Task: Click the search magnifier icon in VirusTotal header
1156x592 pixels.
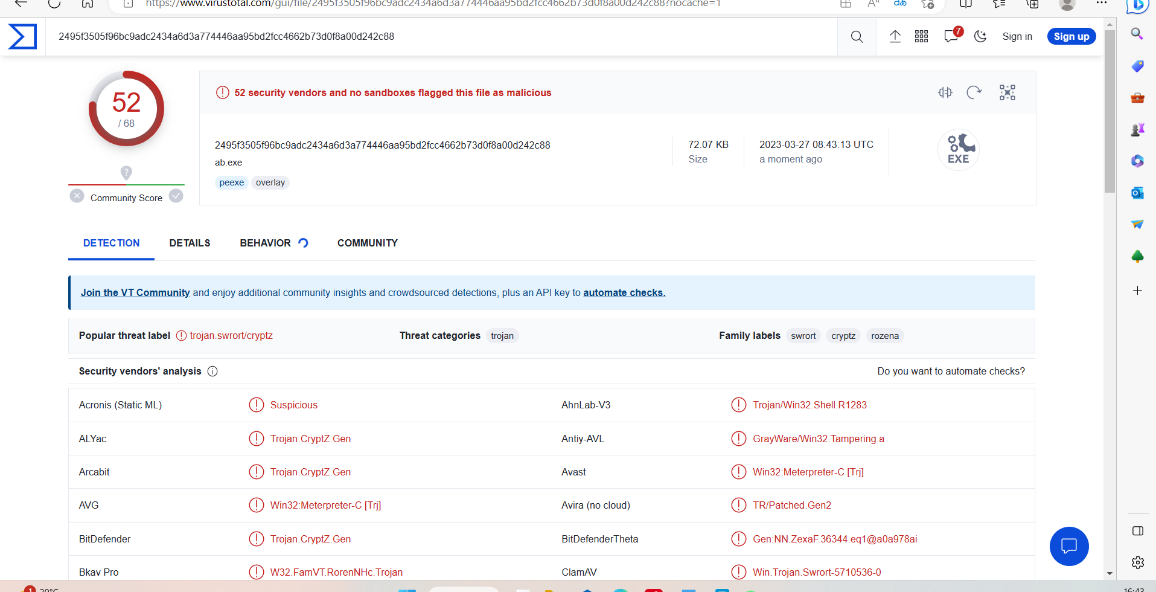Action: (857, 37)
